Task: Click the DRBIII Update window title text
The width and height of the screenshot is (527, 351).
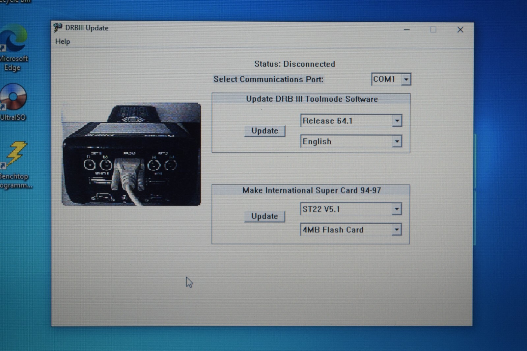Action: coord(87,28)
